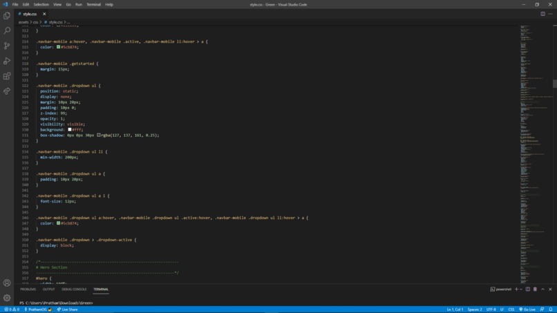Switch to the PROBLEMS panel tab

pyautogui.click(x=28, y=290)
